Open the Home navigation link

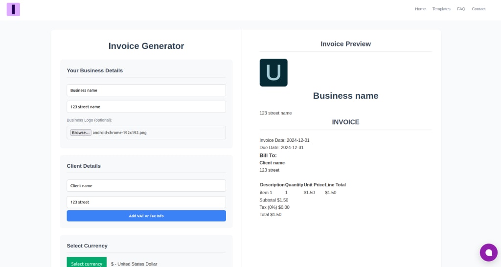[420, 9]
